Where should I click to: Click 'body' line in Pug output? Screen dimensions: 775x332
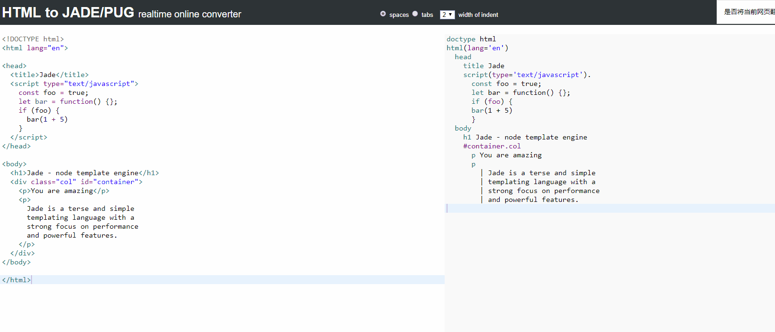(x=463, y=128)
